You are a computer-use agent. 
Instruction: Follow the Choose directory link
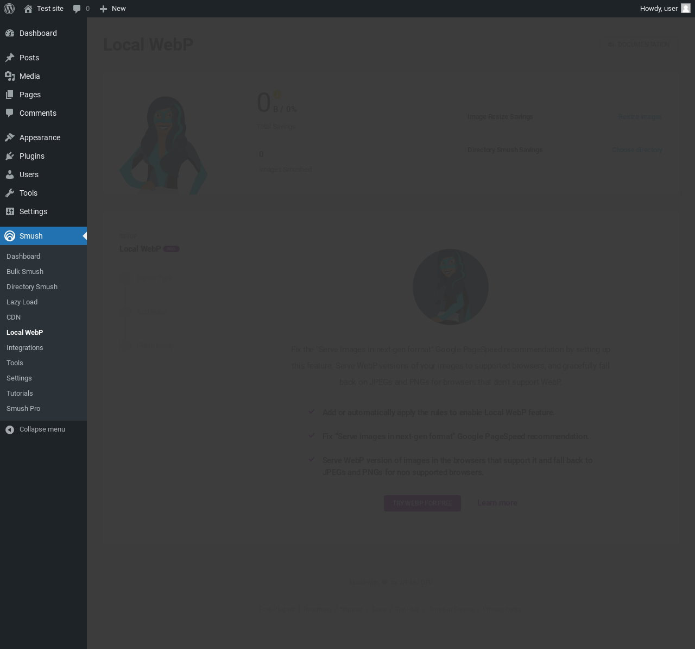click(x=637, y=150)
